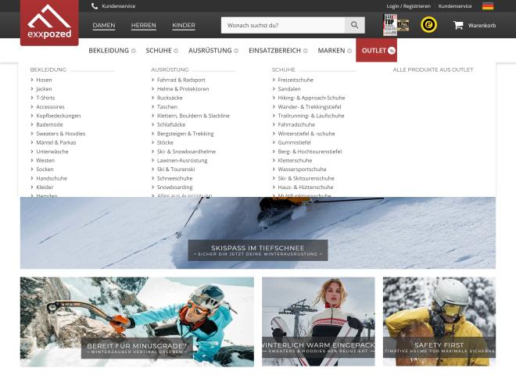This screenshot has height=386, width=516.
Task: Click the phone icon beside Kundenservice
Action: (95, 6)
